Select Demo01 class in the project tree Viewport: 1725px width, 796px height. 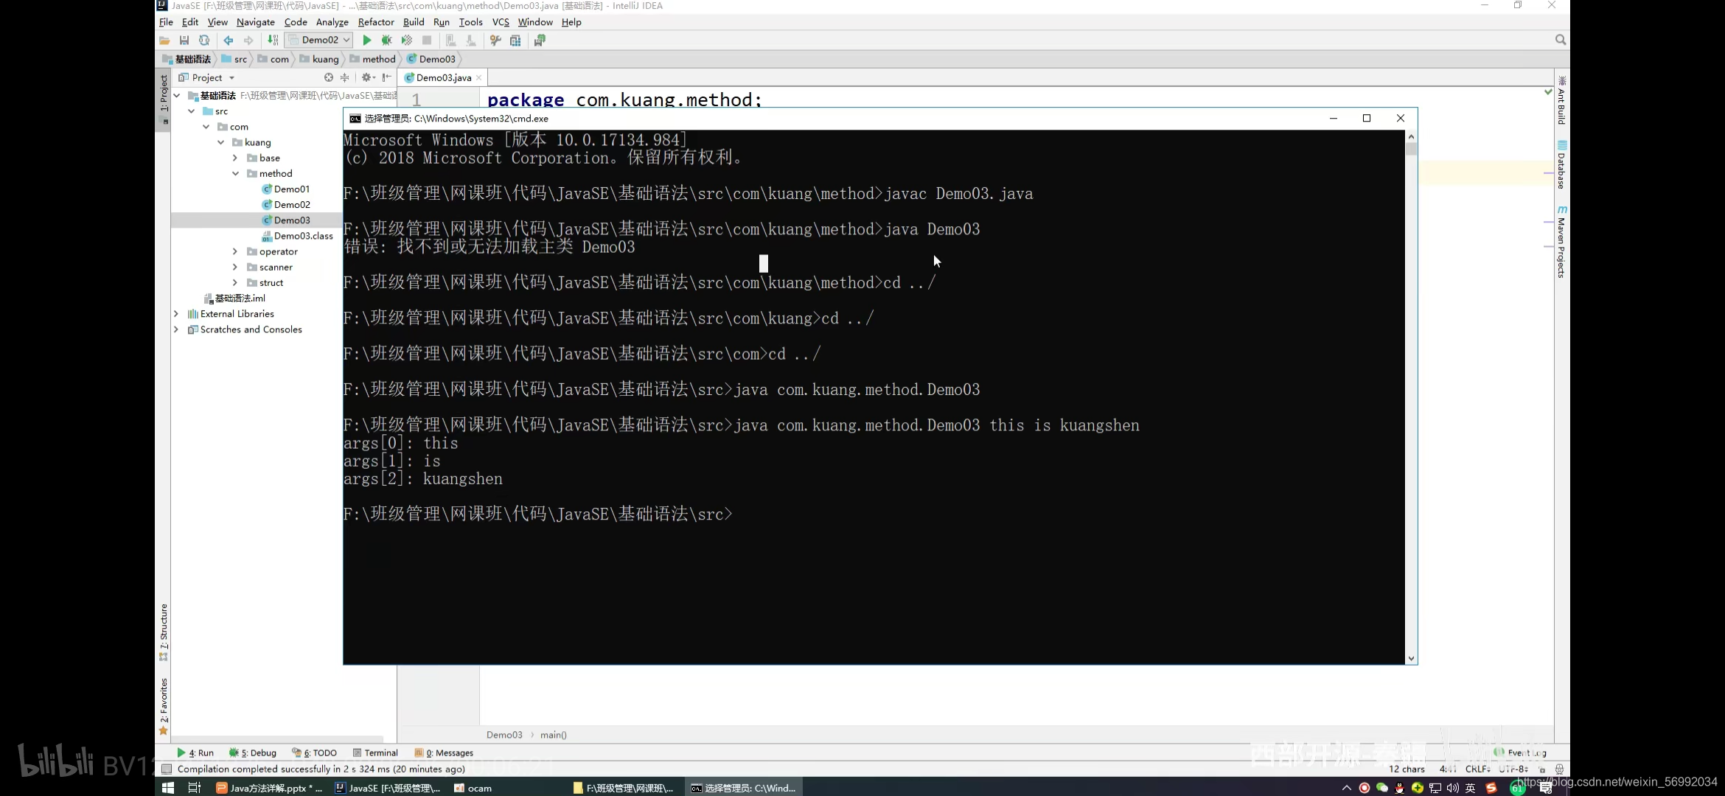coord(286,189)
